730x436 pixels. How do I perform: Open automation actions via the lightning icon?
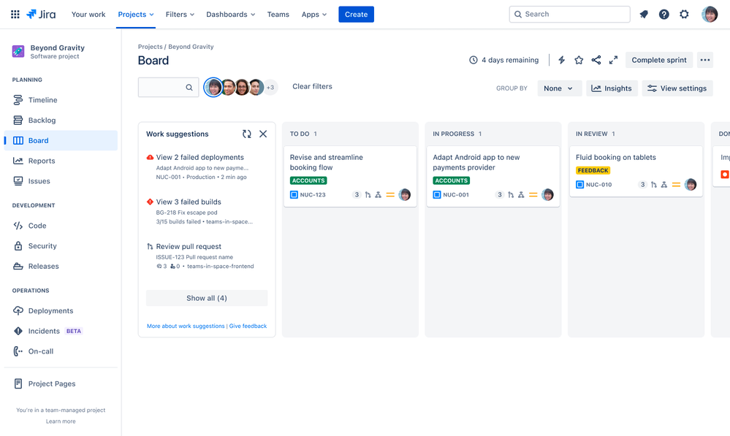[x=561, y=60]
